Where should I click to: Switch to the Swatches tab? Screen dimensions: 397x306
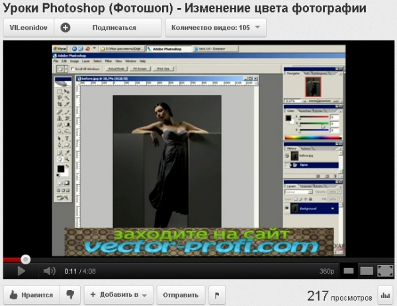pyautogui.click(x=304, y=111)
